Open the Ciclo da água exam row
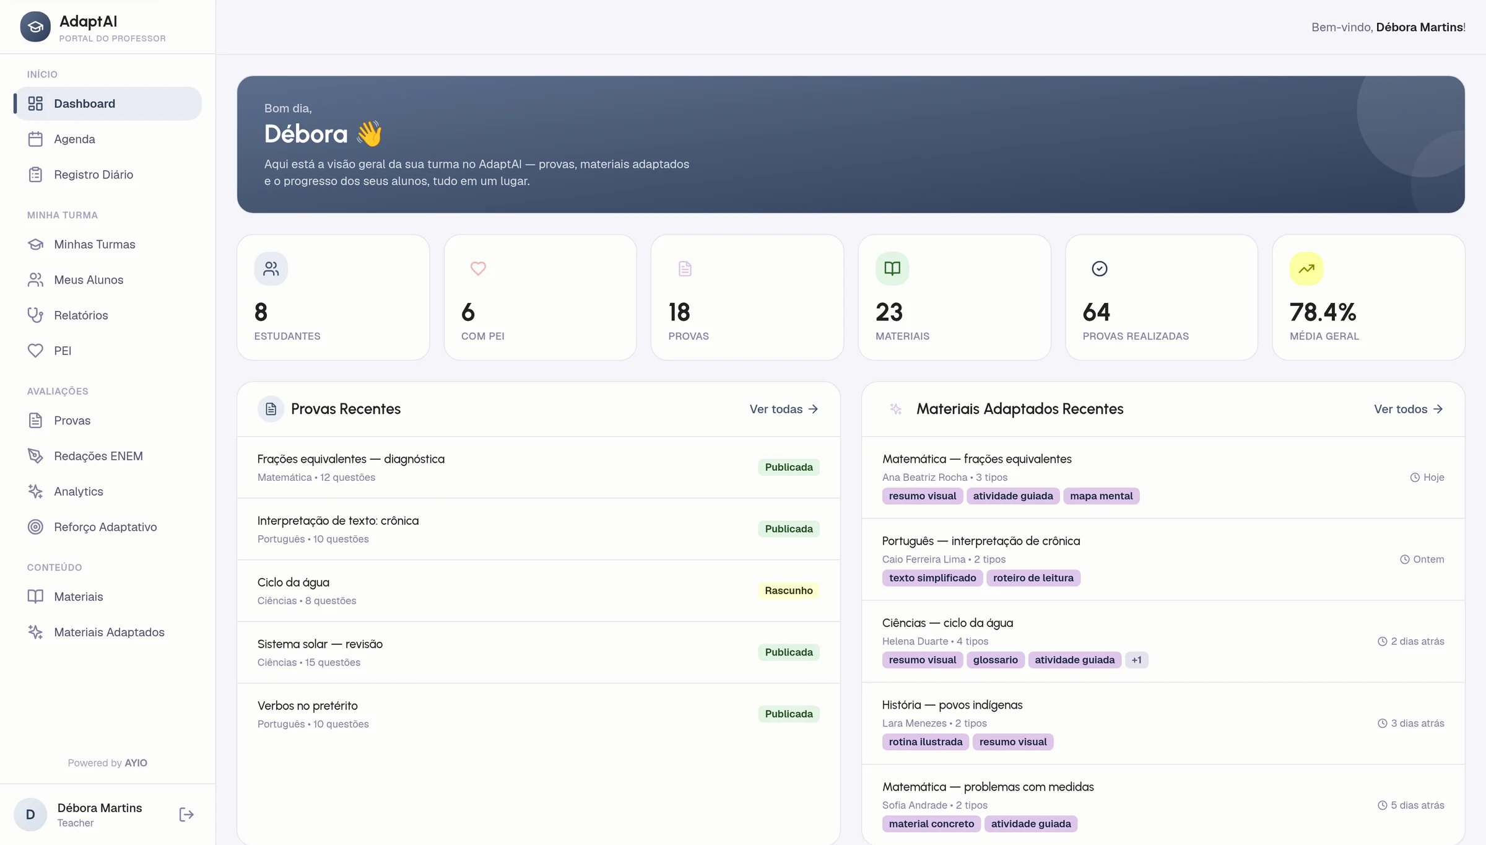The image size is (1486, 845). pyautogui.click(x=539, y=591)
